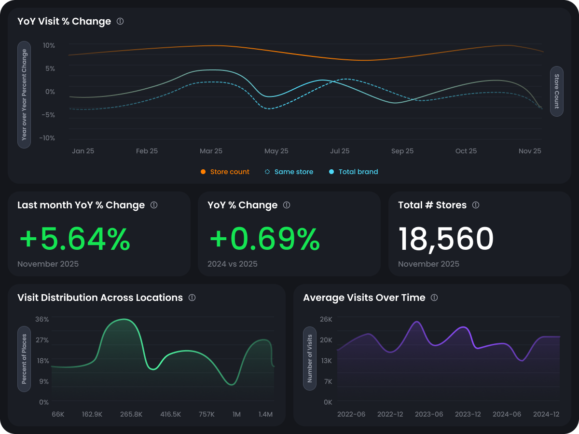Click the blue Total brand legend dot
This screenshot has width=579, height=434.
[x=331, y=172]
